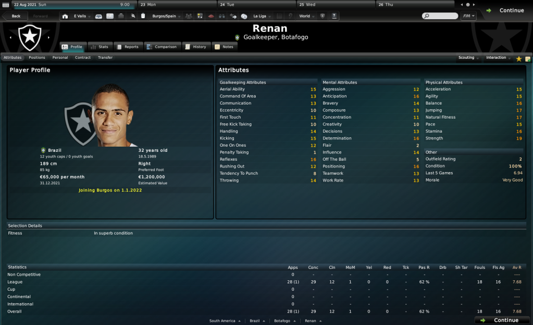Open the transfers arrows icon
This screenshot has height=325, width=533.
[233, 16]
